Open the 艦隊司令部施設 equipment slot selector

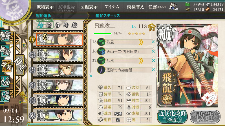[125, 70]
